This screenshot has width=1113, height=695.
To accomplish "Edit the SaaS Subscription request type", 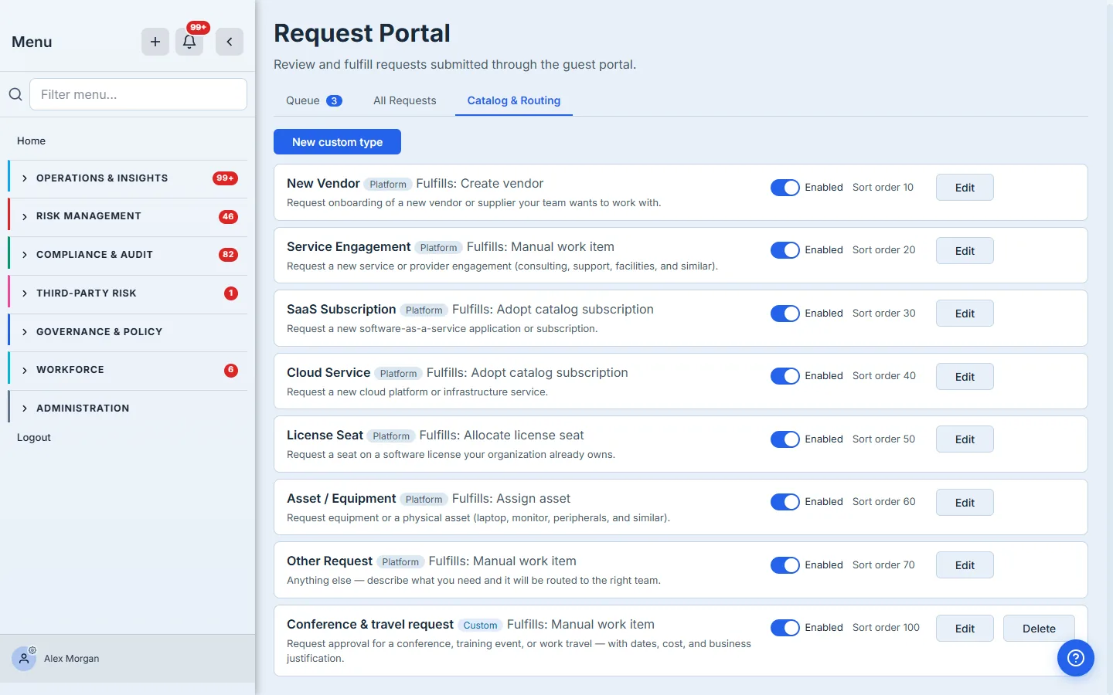I will pyautogui.click(x=965, y=314).
